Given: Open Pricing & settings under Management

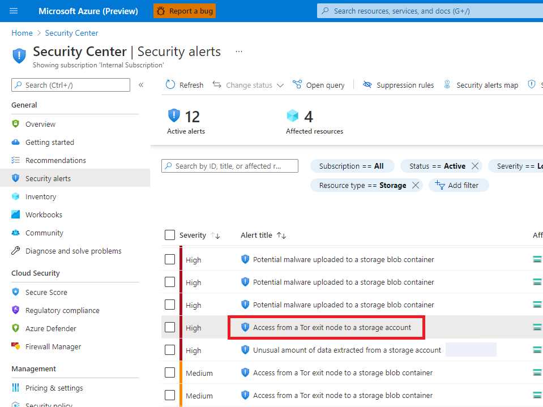Looking at the screenshot, I should point(54,388).
